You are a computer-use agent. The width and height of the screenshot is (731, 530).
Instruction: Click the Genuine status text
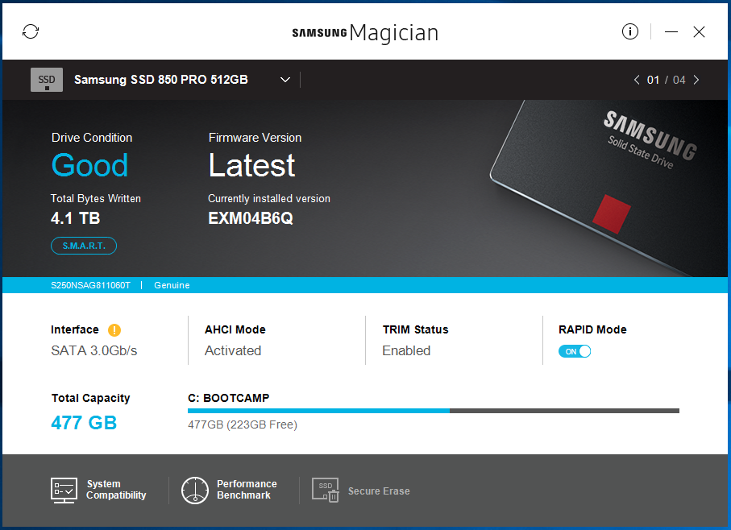[172, 285]
